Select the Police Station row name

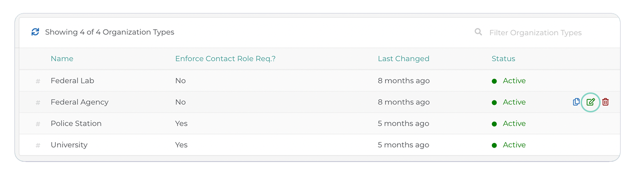pos(76,124)
